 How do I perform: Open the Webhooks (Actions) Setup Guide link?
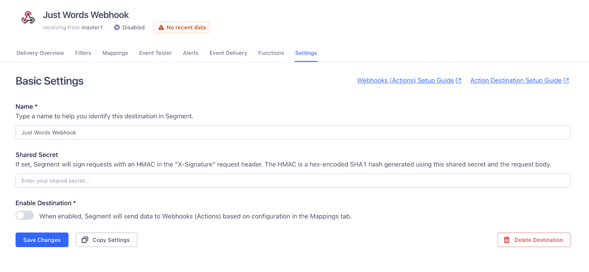(x=405, y=80)
